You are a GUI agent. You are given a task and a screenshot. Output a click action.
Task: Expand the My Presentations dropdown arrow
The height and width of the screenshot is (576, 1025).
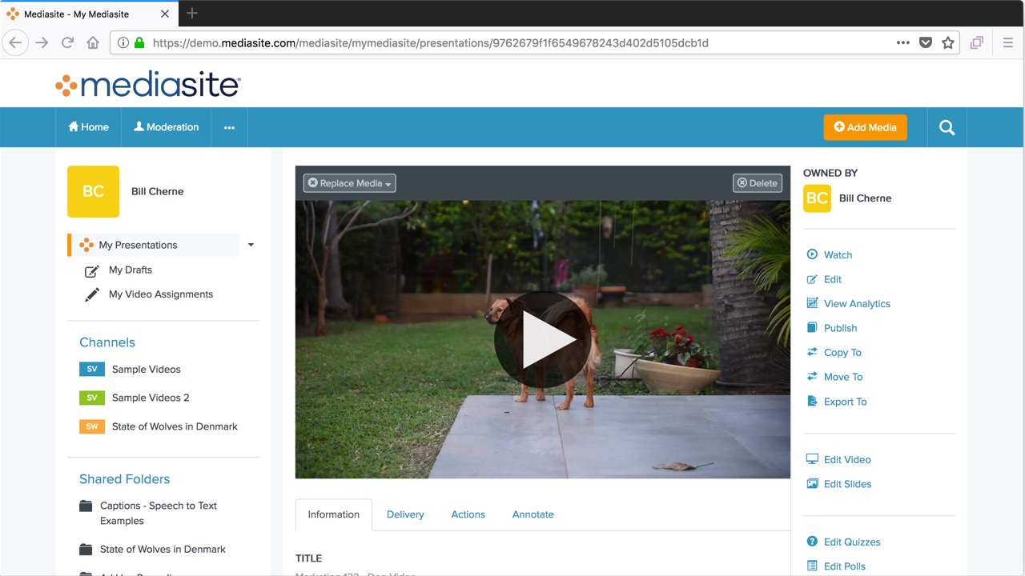(x=251, y=245)
